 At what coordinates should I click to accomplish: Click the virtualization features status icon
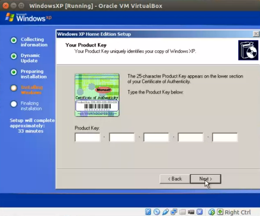click(x=200, y=212)
